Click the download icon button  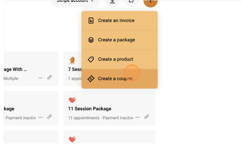tap(112, 2)
